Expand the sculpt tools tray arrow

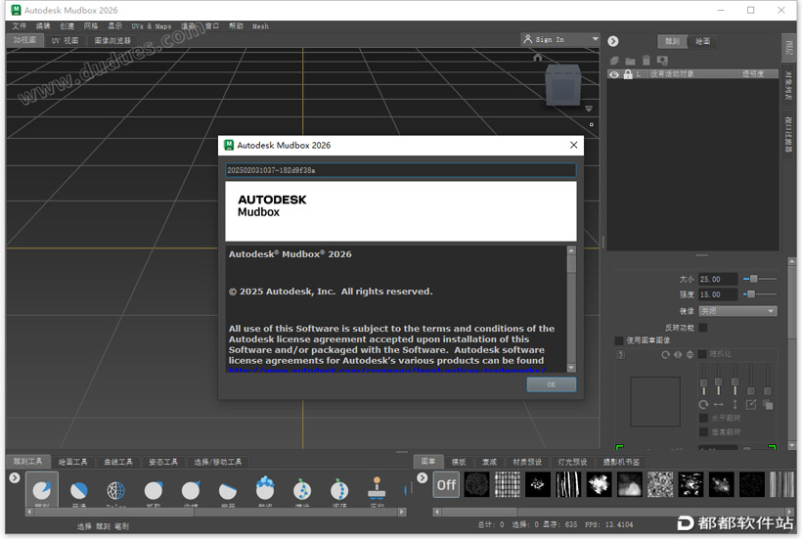15,477
